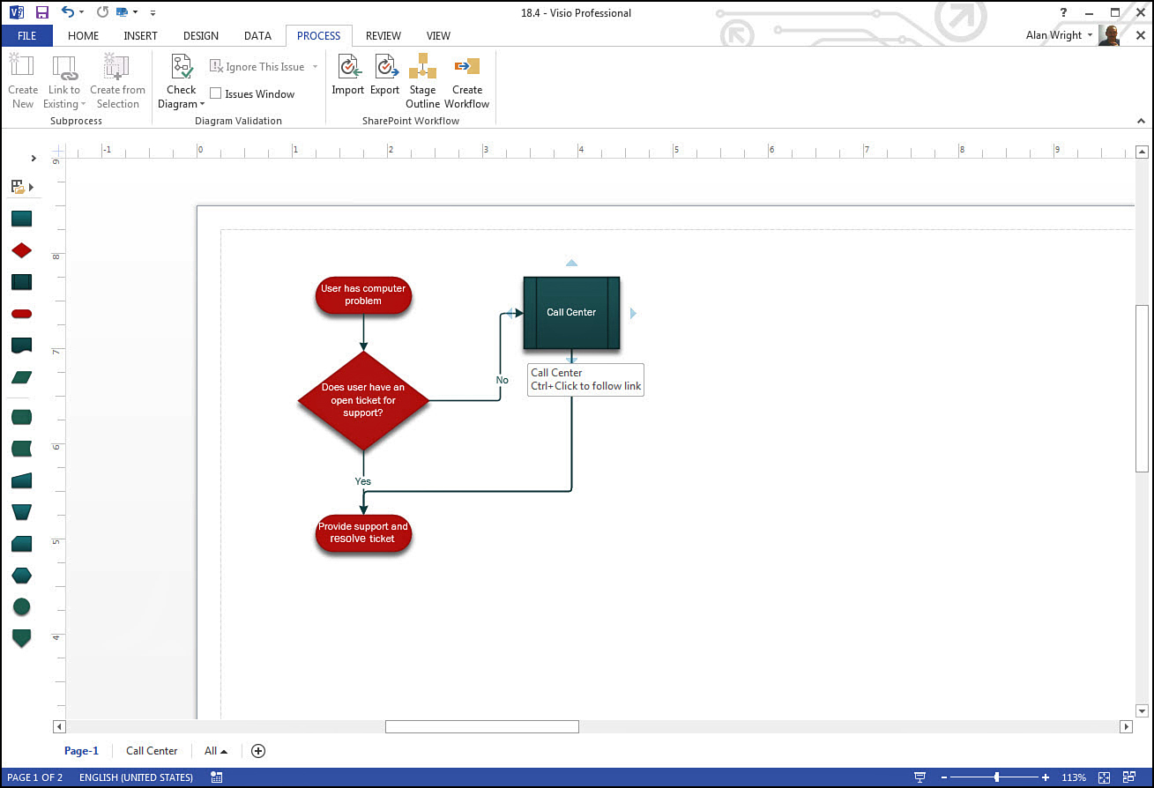Image resolution: width=1154 pixels, height=788 pixels.
Task: Open the Ignore This Issue dropdown arrow
Action: pyautogui.click(x=315, y=67)
